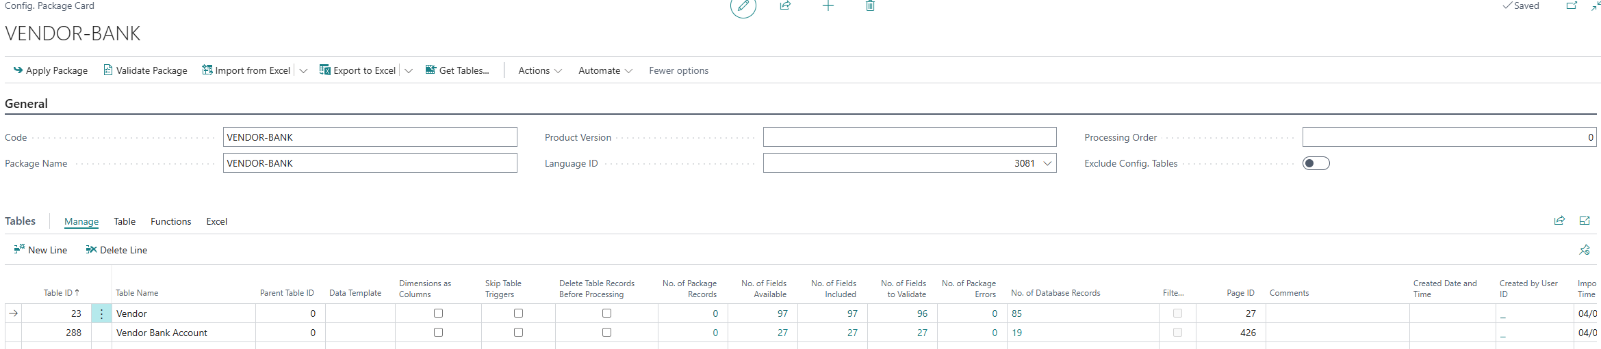The image size is (1601, 349).
Task: Click the share icon in the header
Action: pyautogui.click(x=785, y=6)
